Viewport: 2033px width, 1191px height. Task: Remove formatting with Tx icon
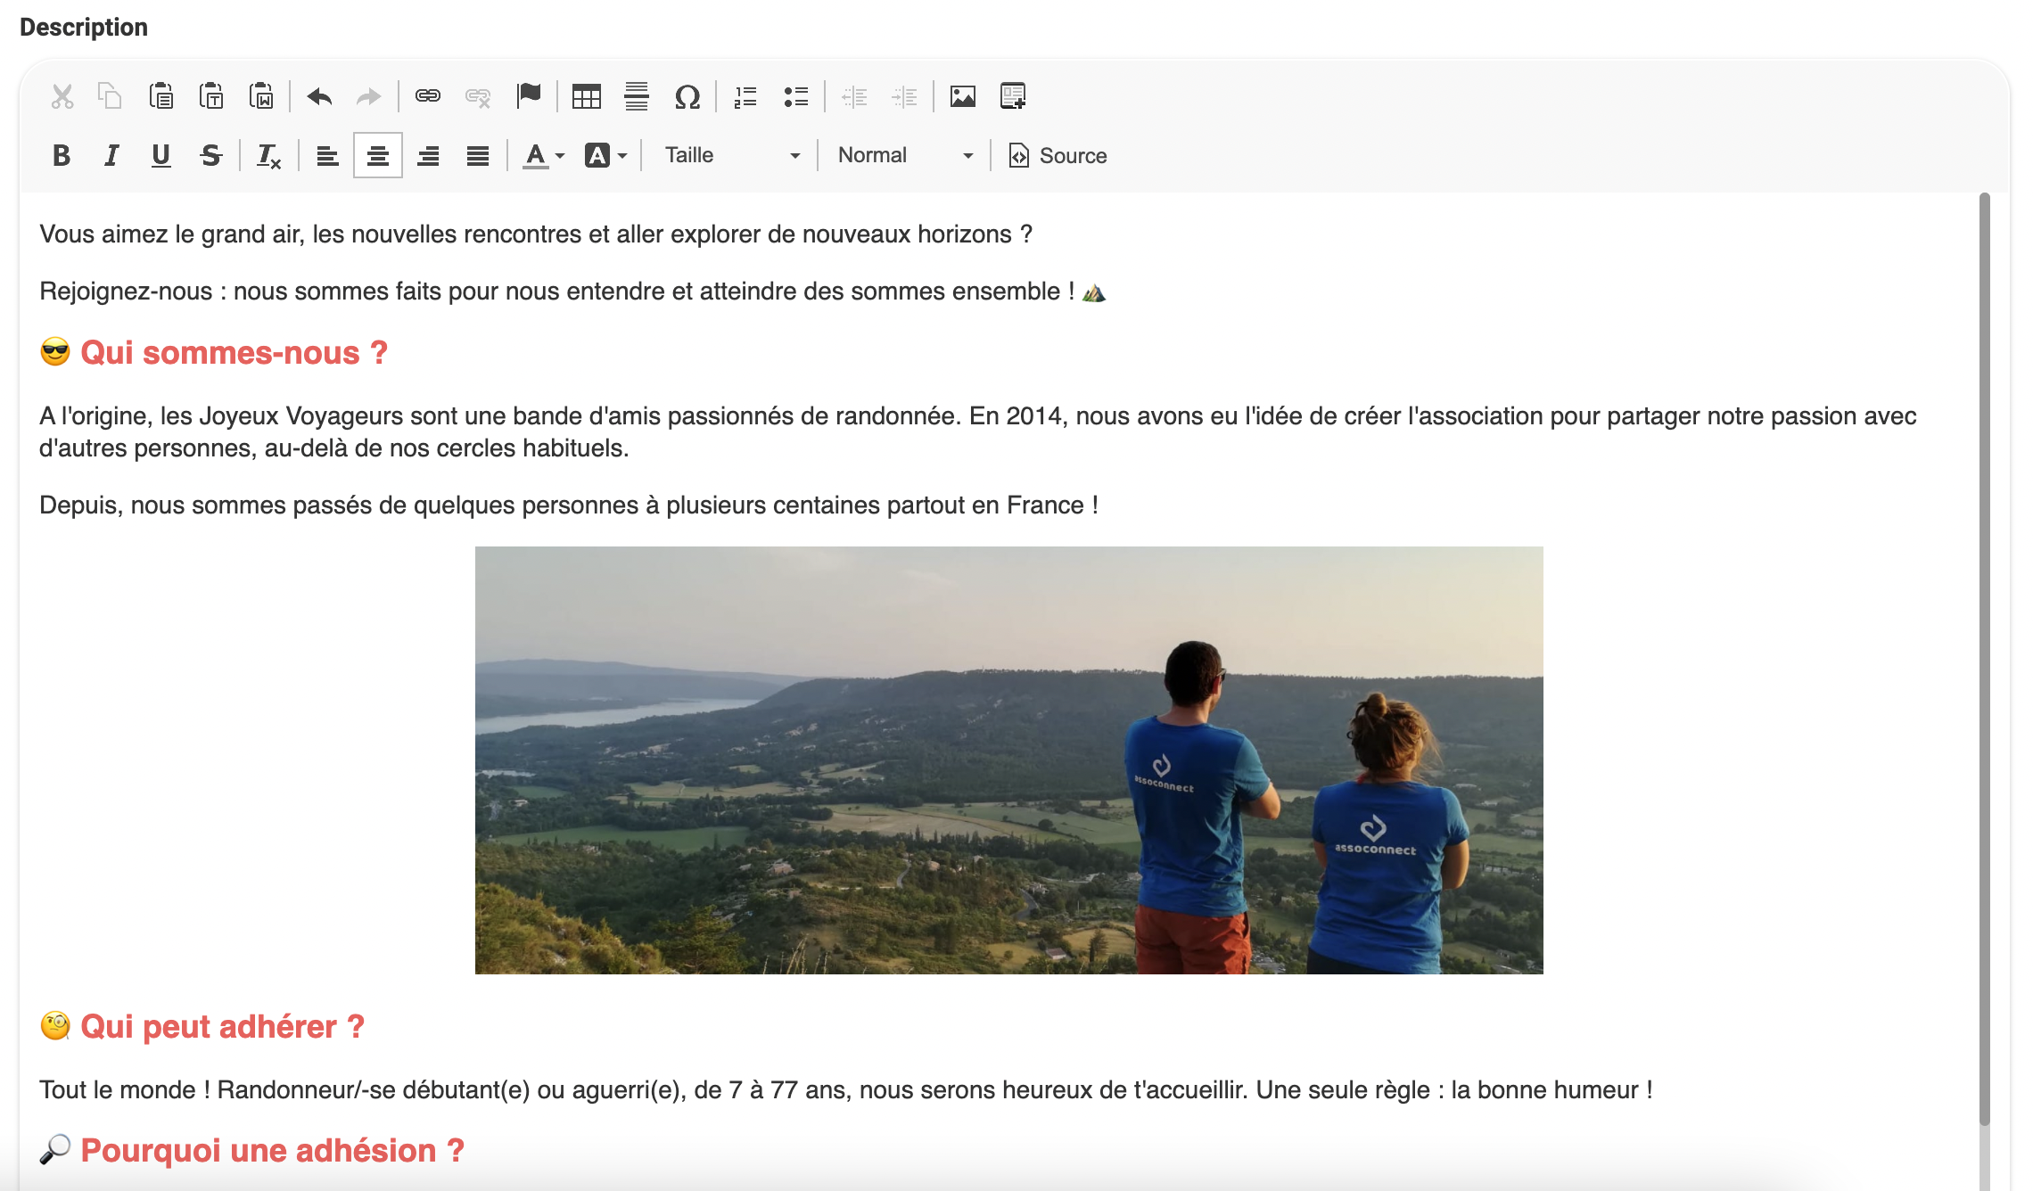[x=268, y=156]
